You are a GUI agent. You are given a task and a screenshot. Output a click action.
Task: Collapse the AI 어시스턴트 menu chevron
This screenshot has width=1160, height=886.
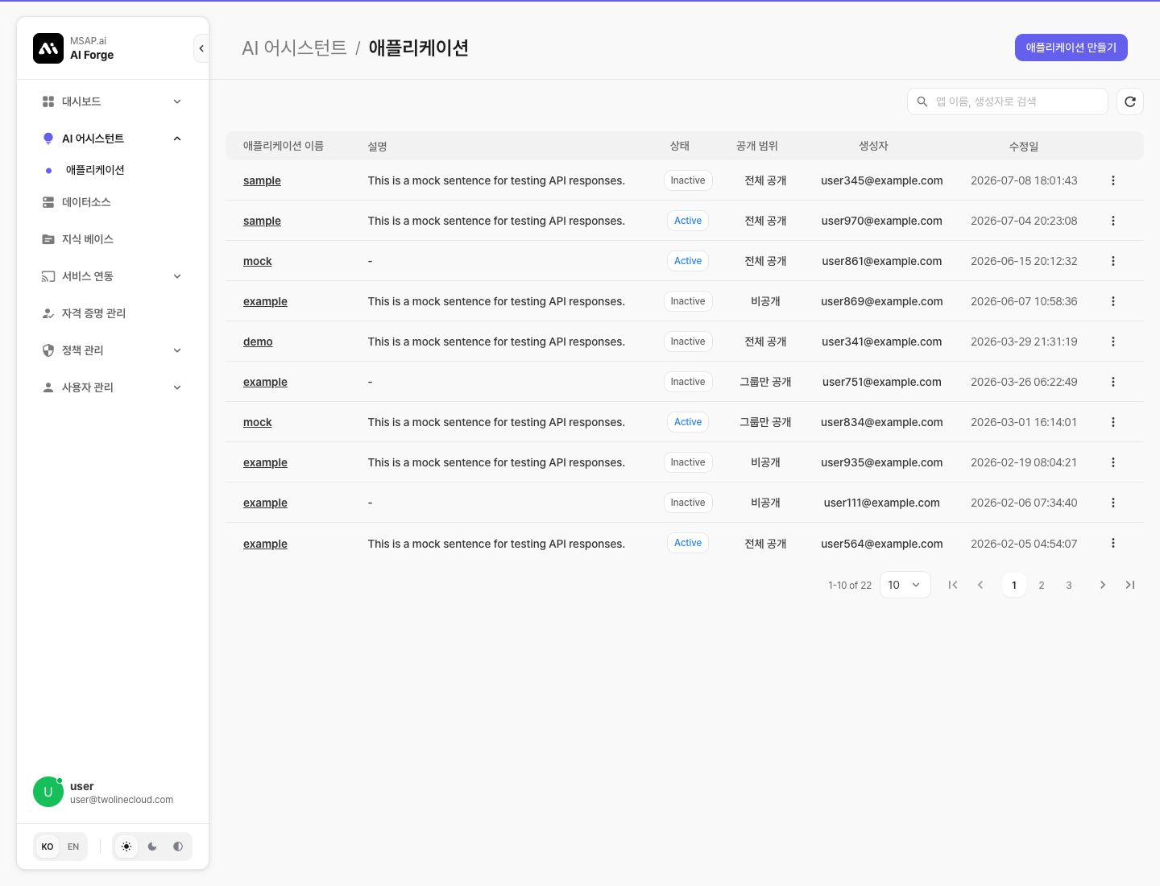point(177,139)
